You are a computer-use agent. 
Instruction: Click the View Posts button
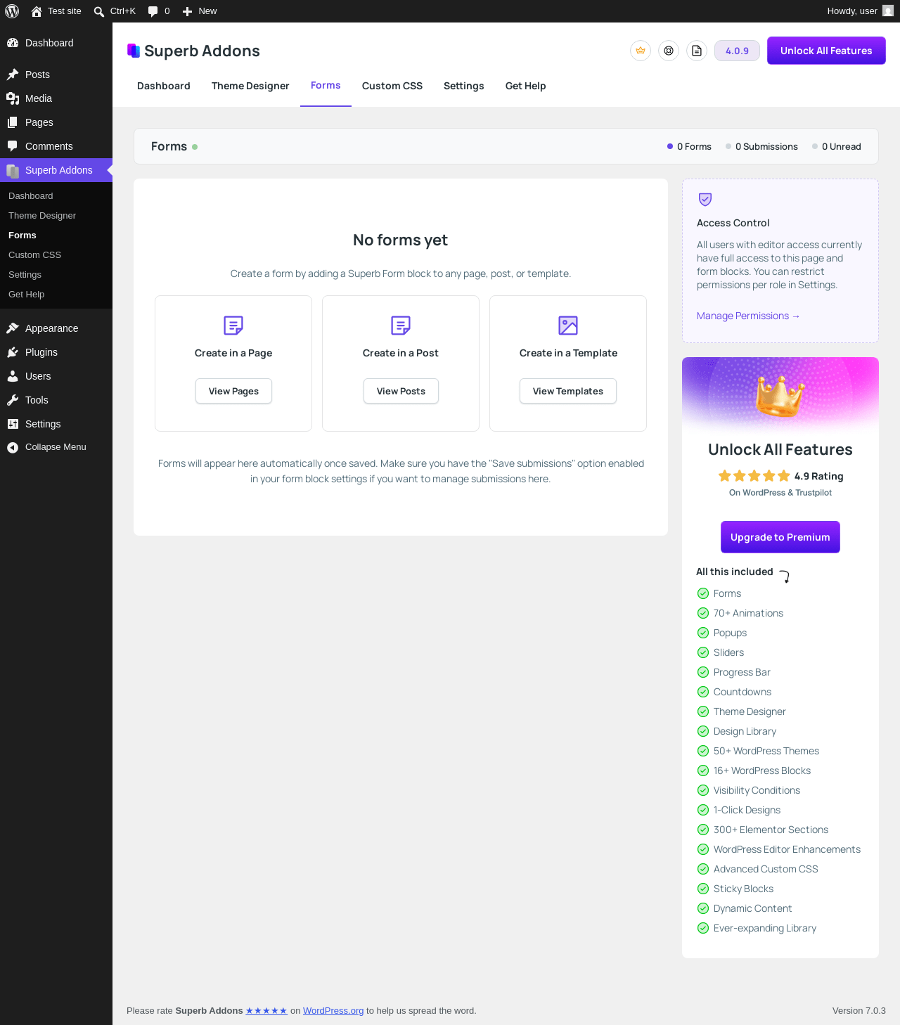(401, 391)
